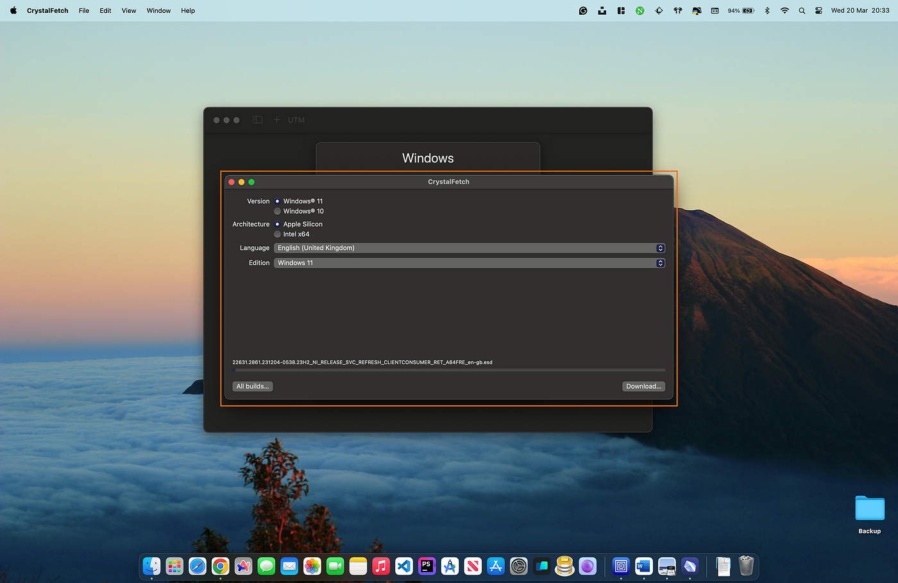Open the Edition dropdown showing Windows 11
The height and width of the screenshot is (583, 898).
(469, 263)
